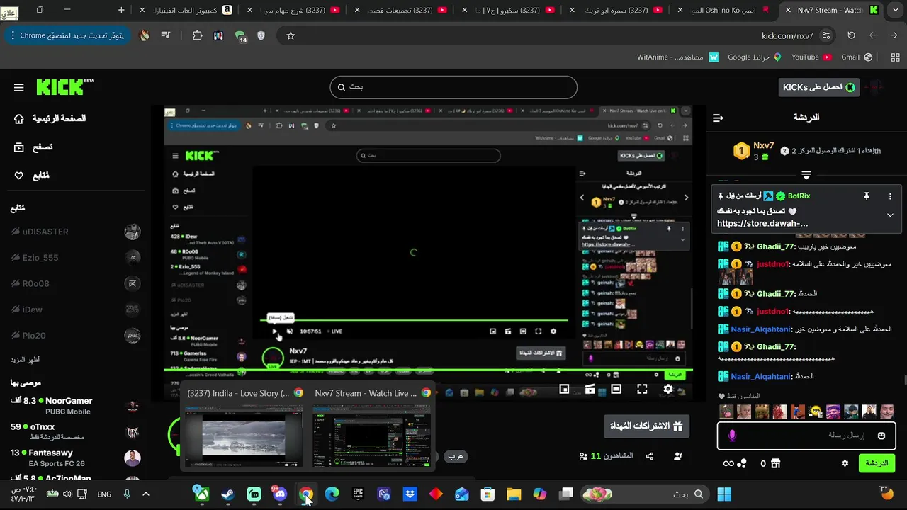Open the pinned message three-dot menu
Screen dimensions: 907x510
[891, 196]
